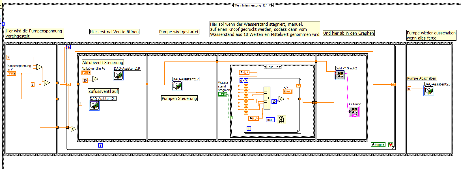This screenshot has height=169, width=461.
Task: Select the divide node wired to constant 10
Action: click(x=281, y=99)
